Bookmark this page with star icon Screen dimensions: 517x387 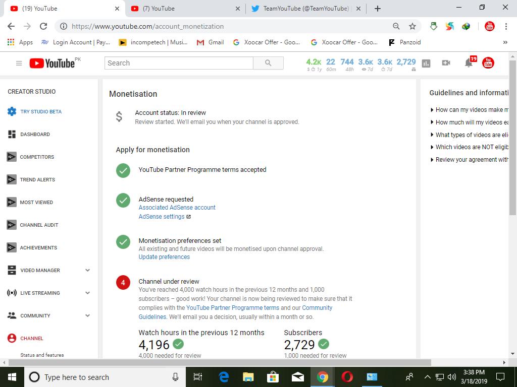(412, 26)
